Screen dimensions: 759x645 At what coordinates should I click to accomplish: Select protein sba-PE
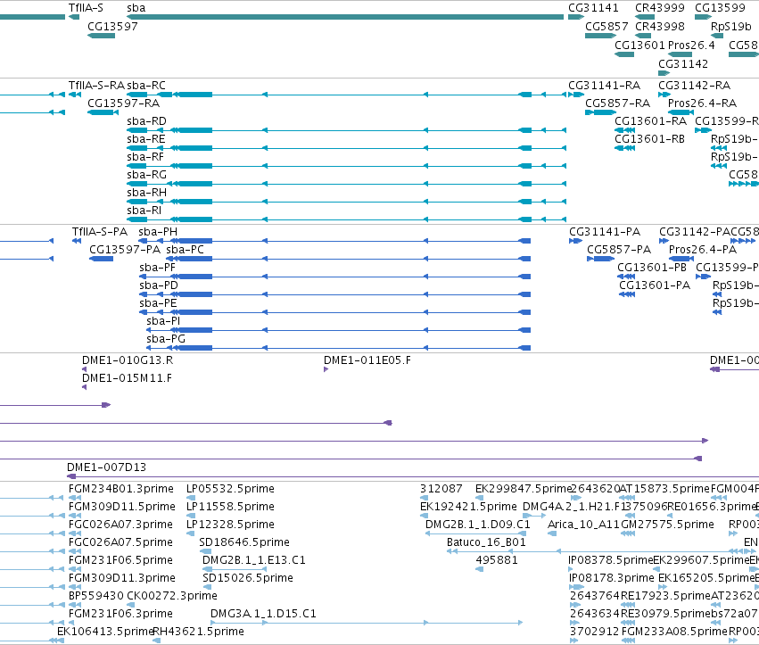(158, 303)
